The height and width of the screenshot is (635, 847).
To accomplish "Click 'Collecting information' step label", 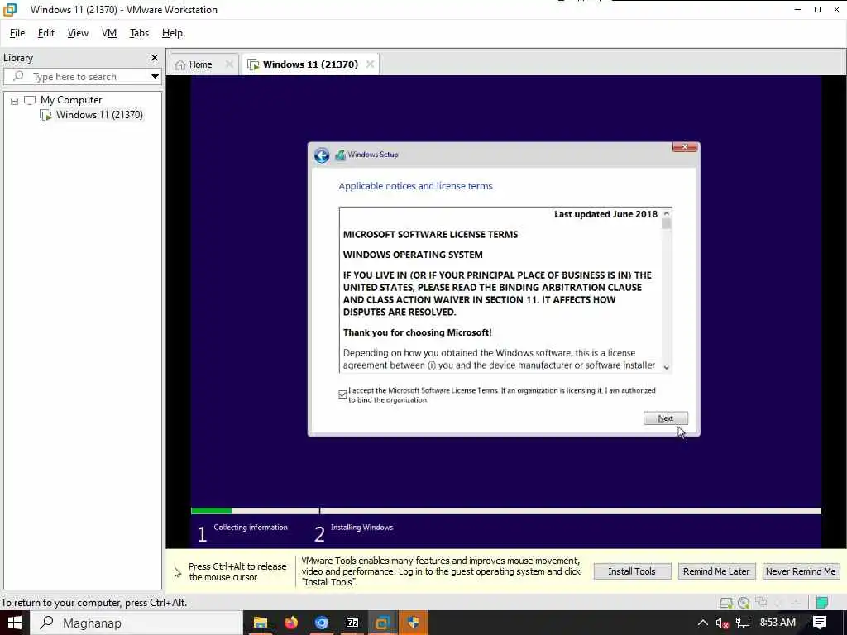I will pyautogui.click(x=251, y=527).
